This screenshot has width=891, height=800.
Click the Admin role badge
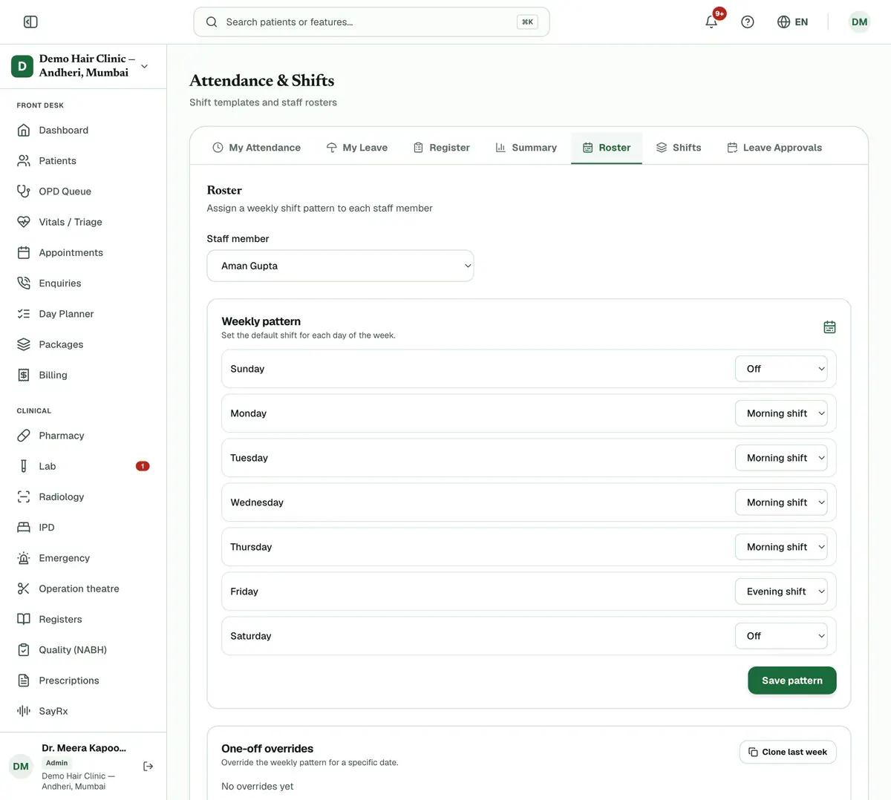pos(56,763)
